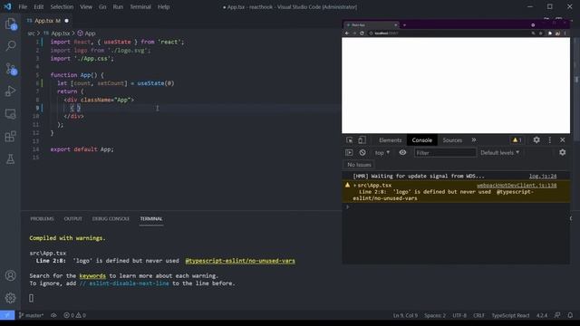
Task: Close the React App browser tab
Action: tap(395, 25)
